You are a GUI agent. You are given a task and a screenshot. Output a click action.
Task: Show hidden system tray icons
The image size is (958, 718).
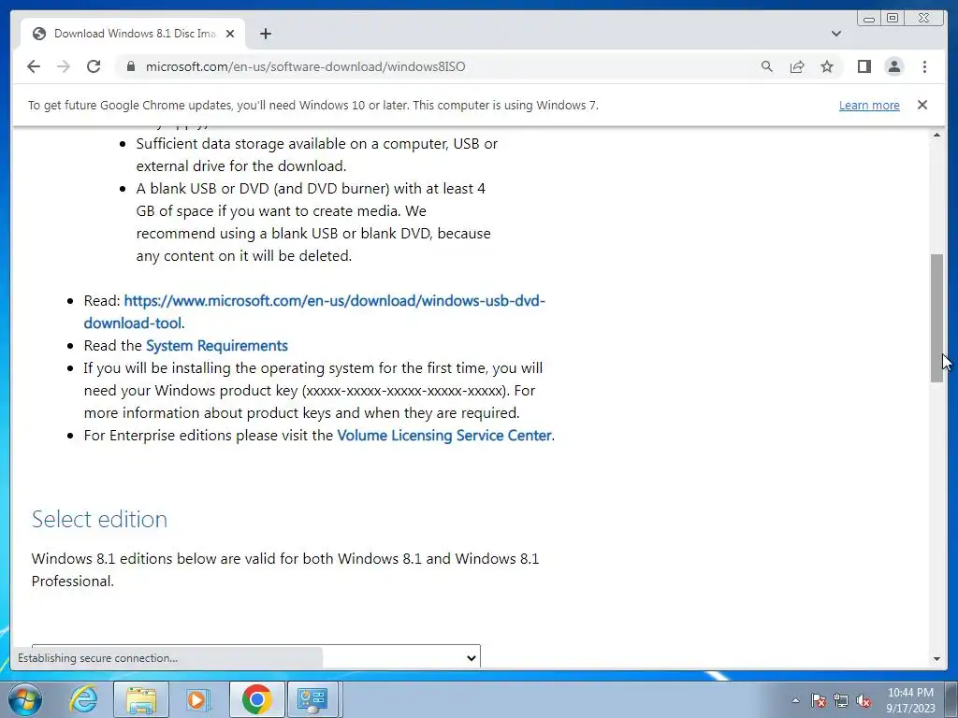click(795, 700)
